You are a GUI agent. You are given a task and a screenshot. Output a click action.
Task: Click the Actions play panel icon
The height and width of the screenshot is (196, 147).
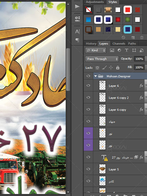[x=77, y=6]
